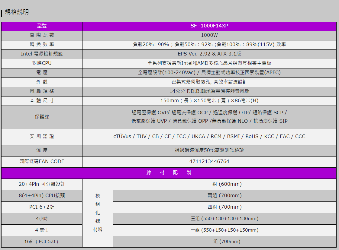The width and height of the screenshot is (339, 250).
Task: Click the 20+4Pin 可分離設計 row label
Action: pyautogui.click(x=42, y=184)
